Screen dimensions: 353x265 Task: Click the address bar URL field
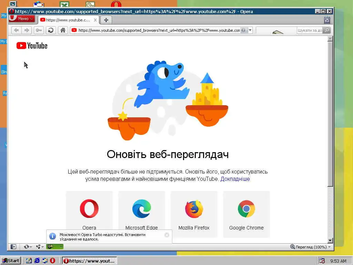point(159,30)
